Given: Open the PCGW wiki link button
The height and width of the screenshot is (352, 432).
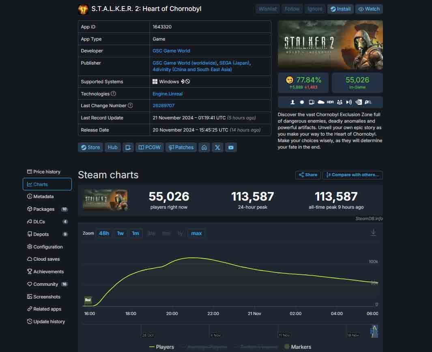Looking at the screenshot, I should coord(150,147).
